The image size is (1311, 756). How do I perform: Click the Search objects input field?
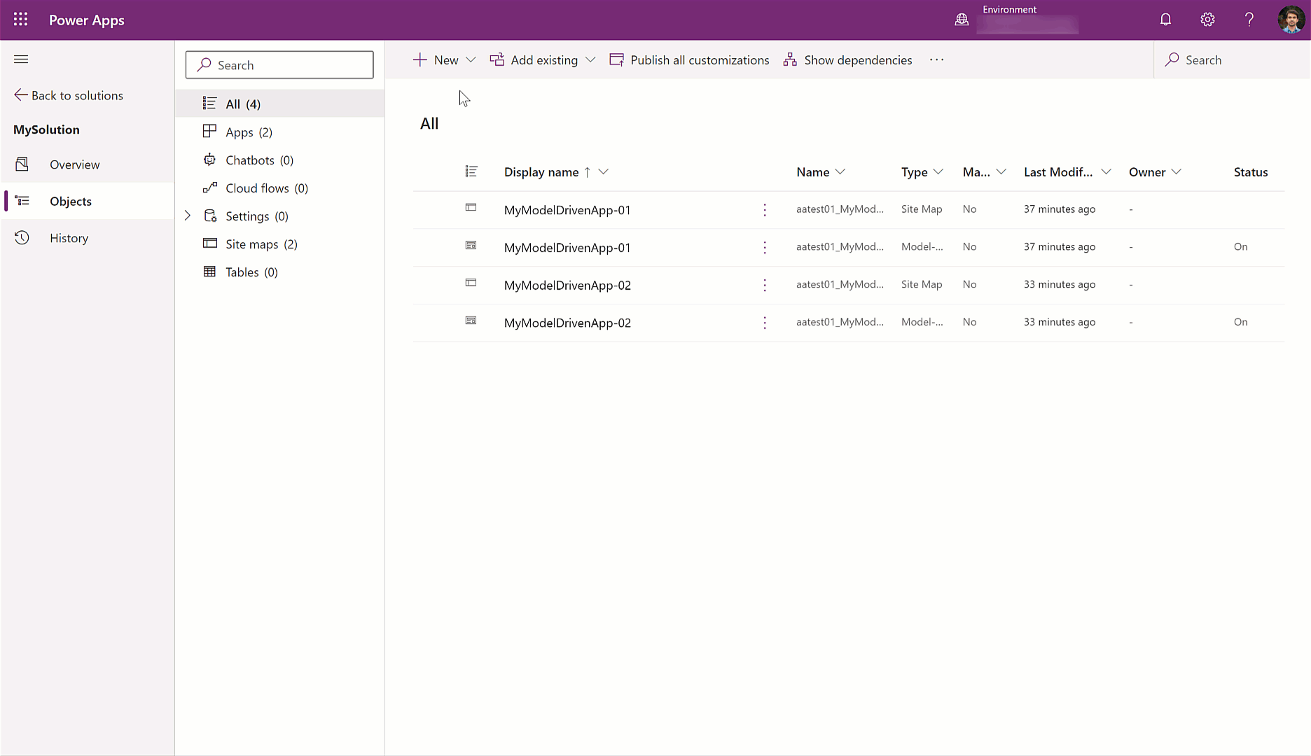(x=279, y=64)
